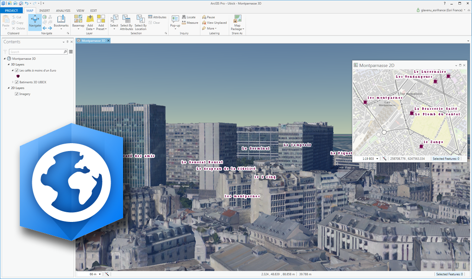The width and height of the screenshot is (472, 279).
Task: Click the 'Le Comptoir' label in 3D scene
Action: coord(297,145)
